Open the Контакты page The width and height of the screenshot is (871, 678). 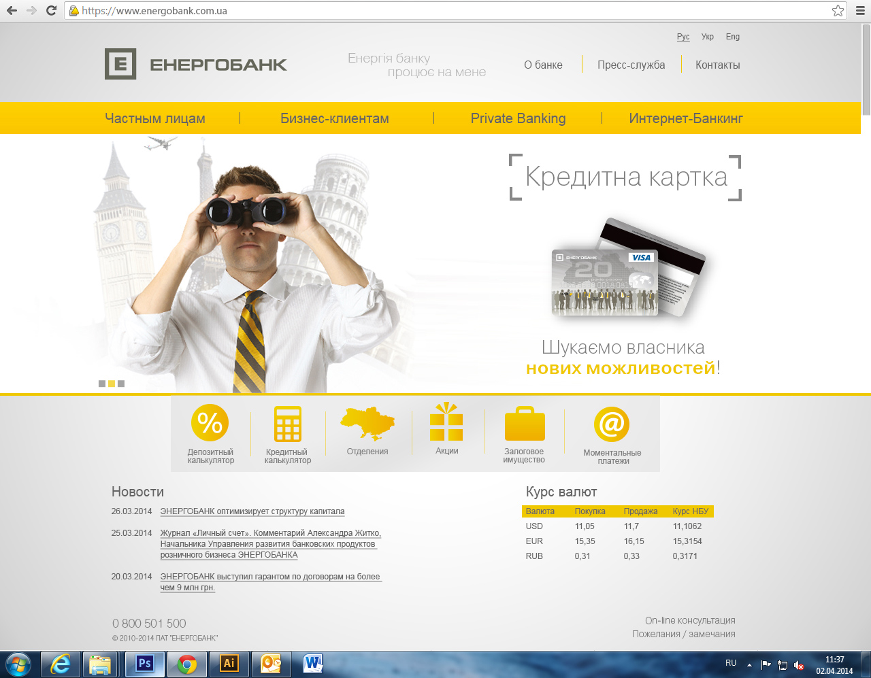pos(718,65)
